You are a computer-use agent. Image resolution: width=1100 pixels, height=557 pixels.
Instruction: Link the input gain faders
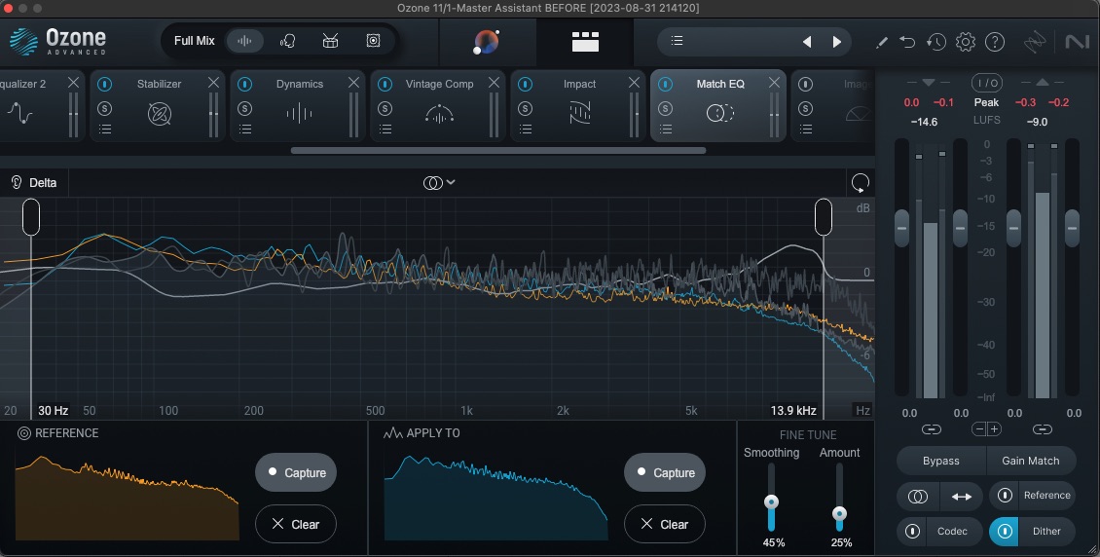(931, 429)
